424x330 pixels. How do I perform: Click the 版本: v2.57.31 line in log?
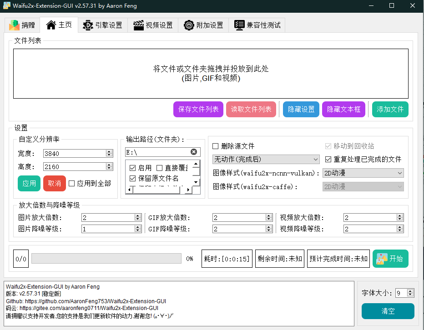[34, 294]
